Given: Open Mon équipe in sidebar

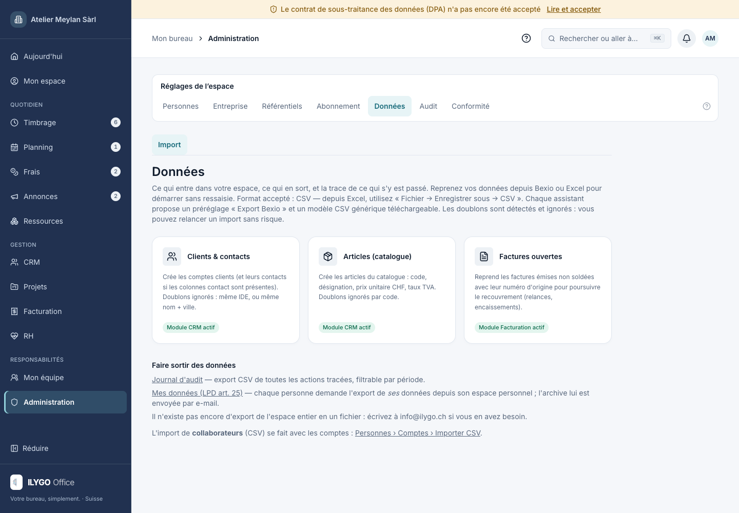Looking at the screenshot, I should 66,378.
